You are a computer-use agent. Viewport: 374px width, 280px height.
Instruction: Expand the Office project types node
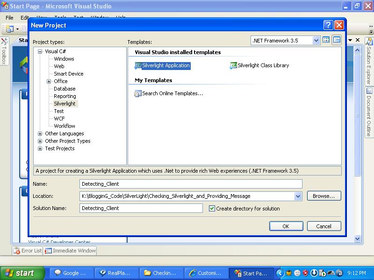(49, 81)
